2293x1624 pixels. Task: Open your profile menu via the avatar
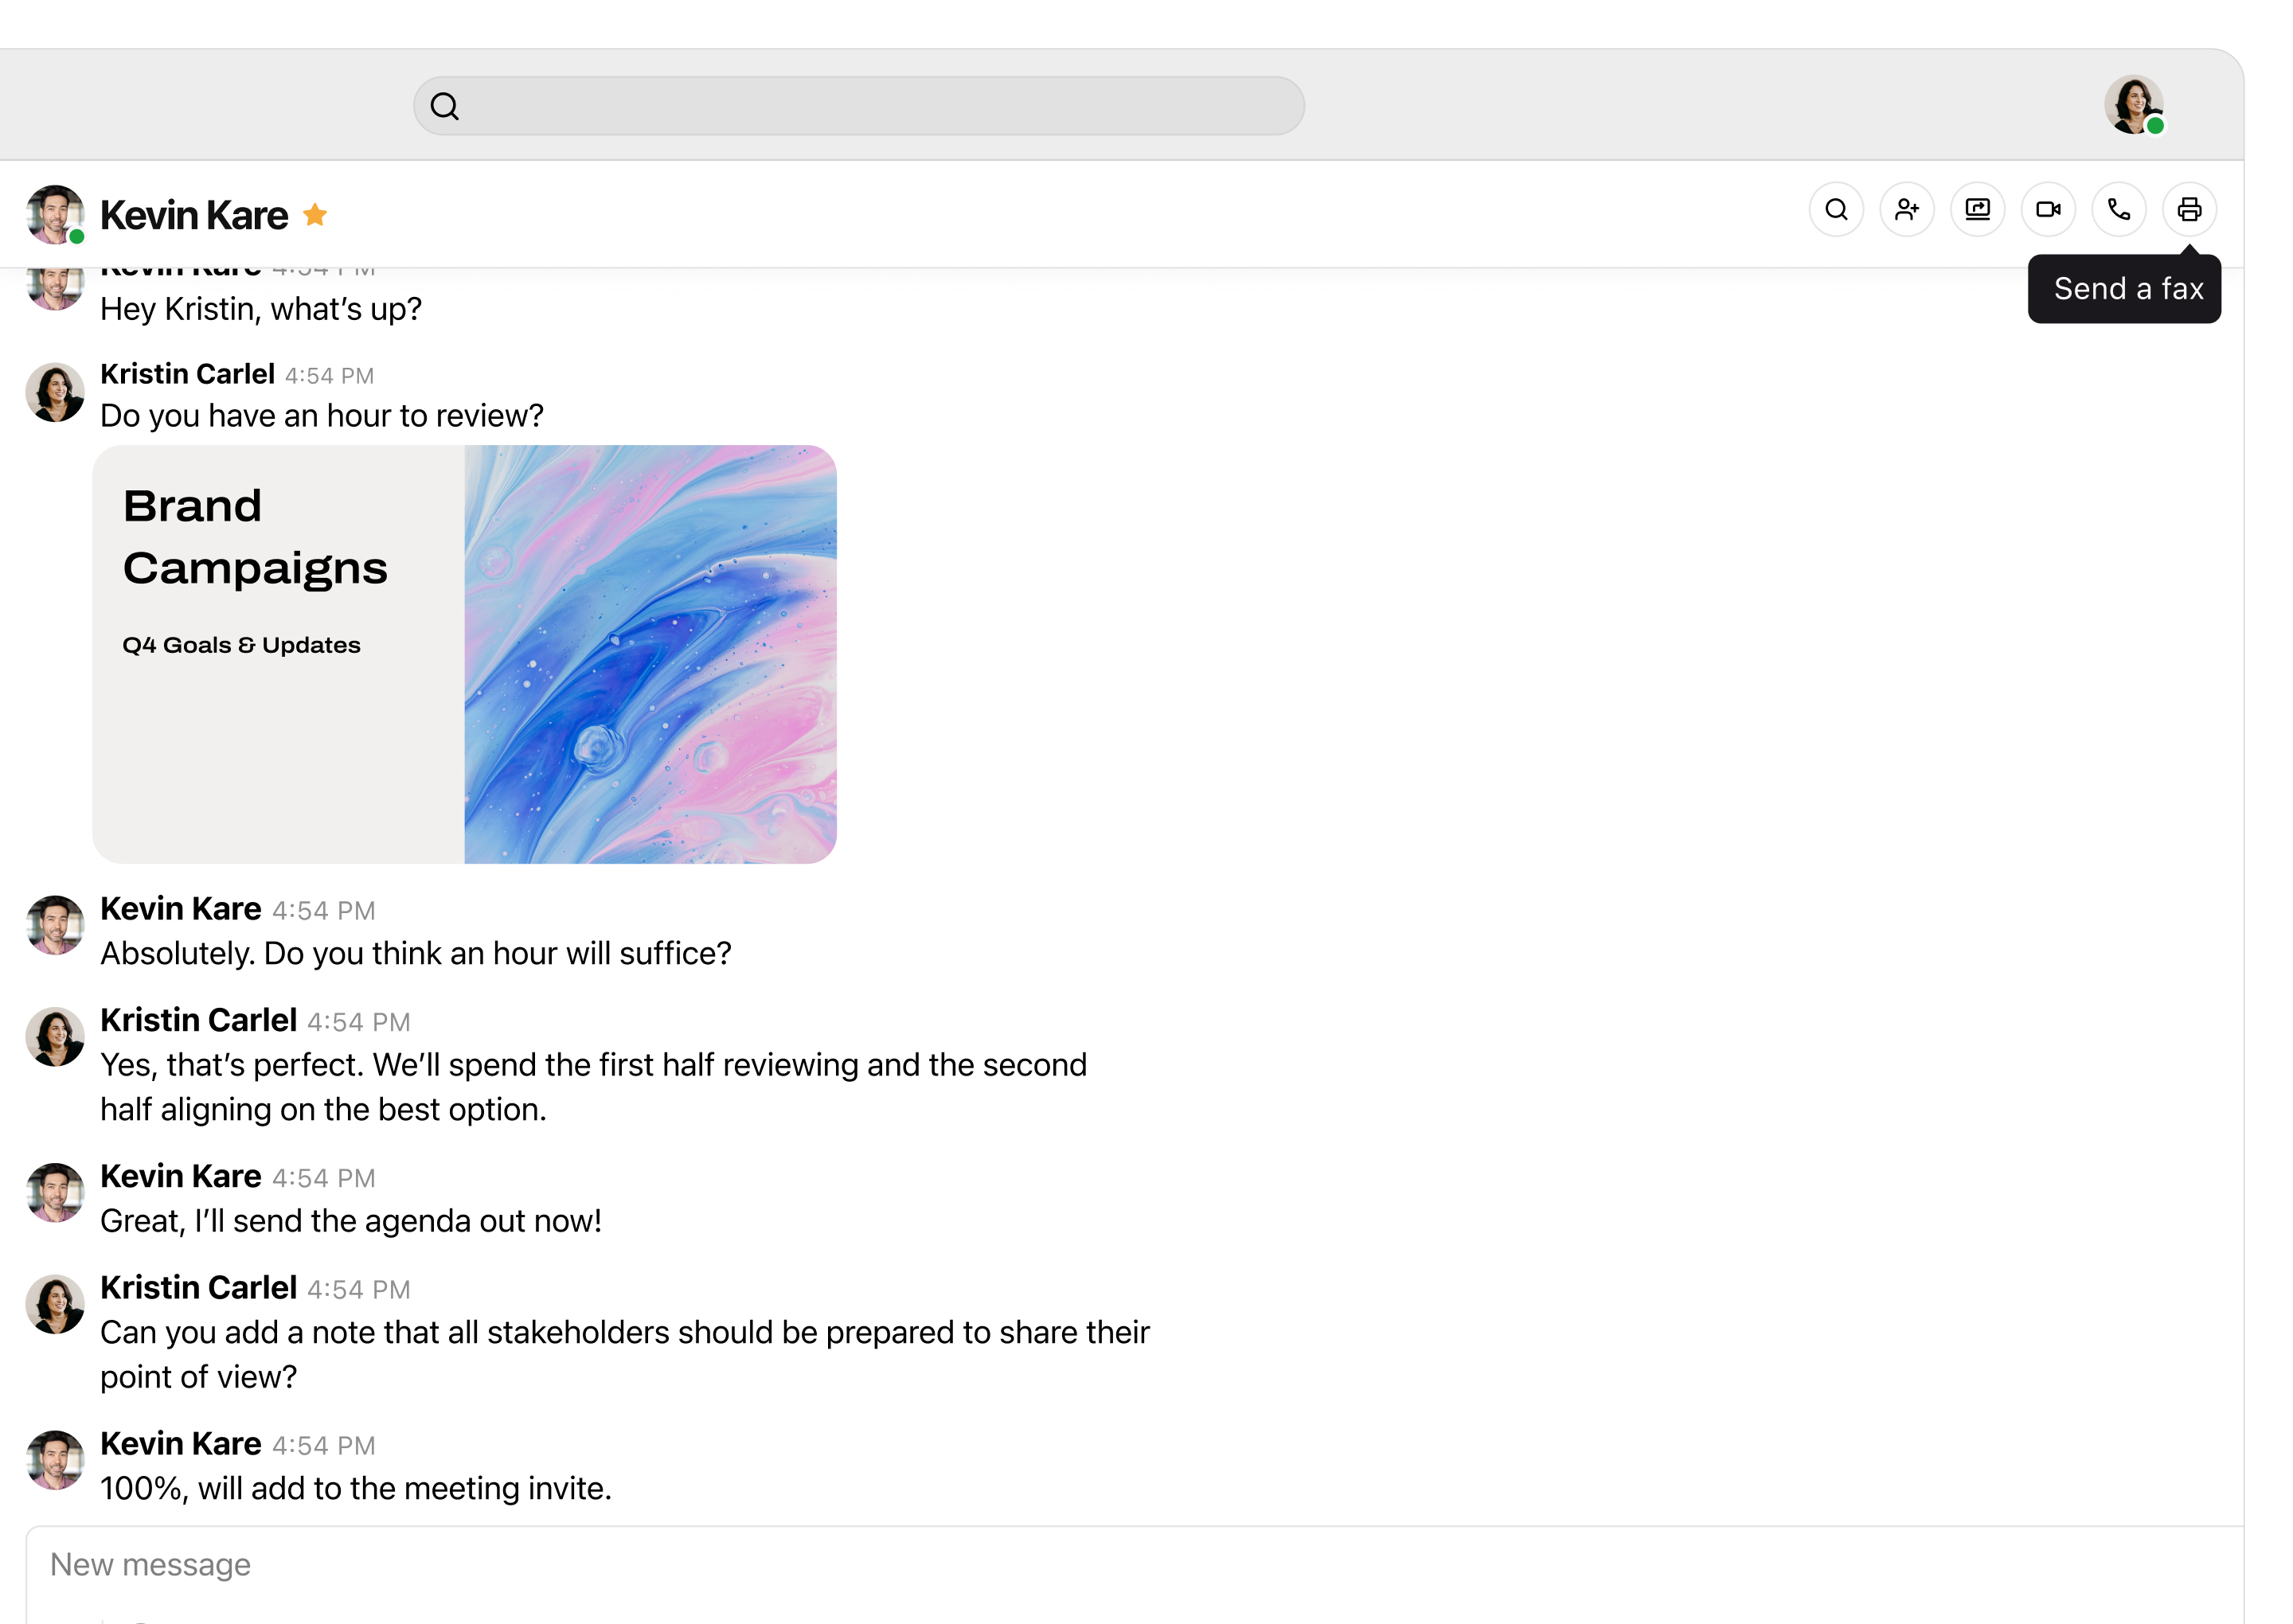point(2131,103)
